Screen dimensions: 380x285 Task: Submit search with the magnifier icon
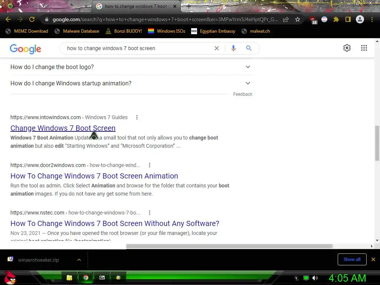[x=249, y=48]
